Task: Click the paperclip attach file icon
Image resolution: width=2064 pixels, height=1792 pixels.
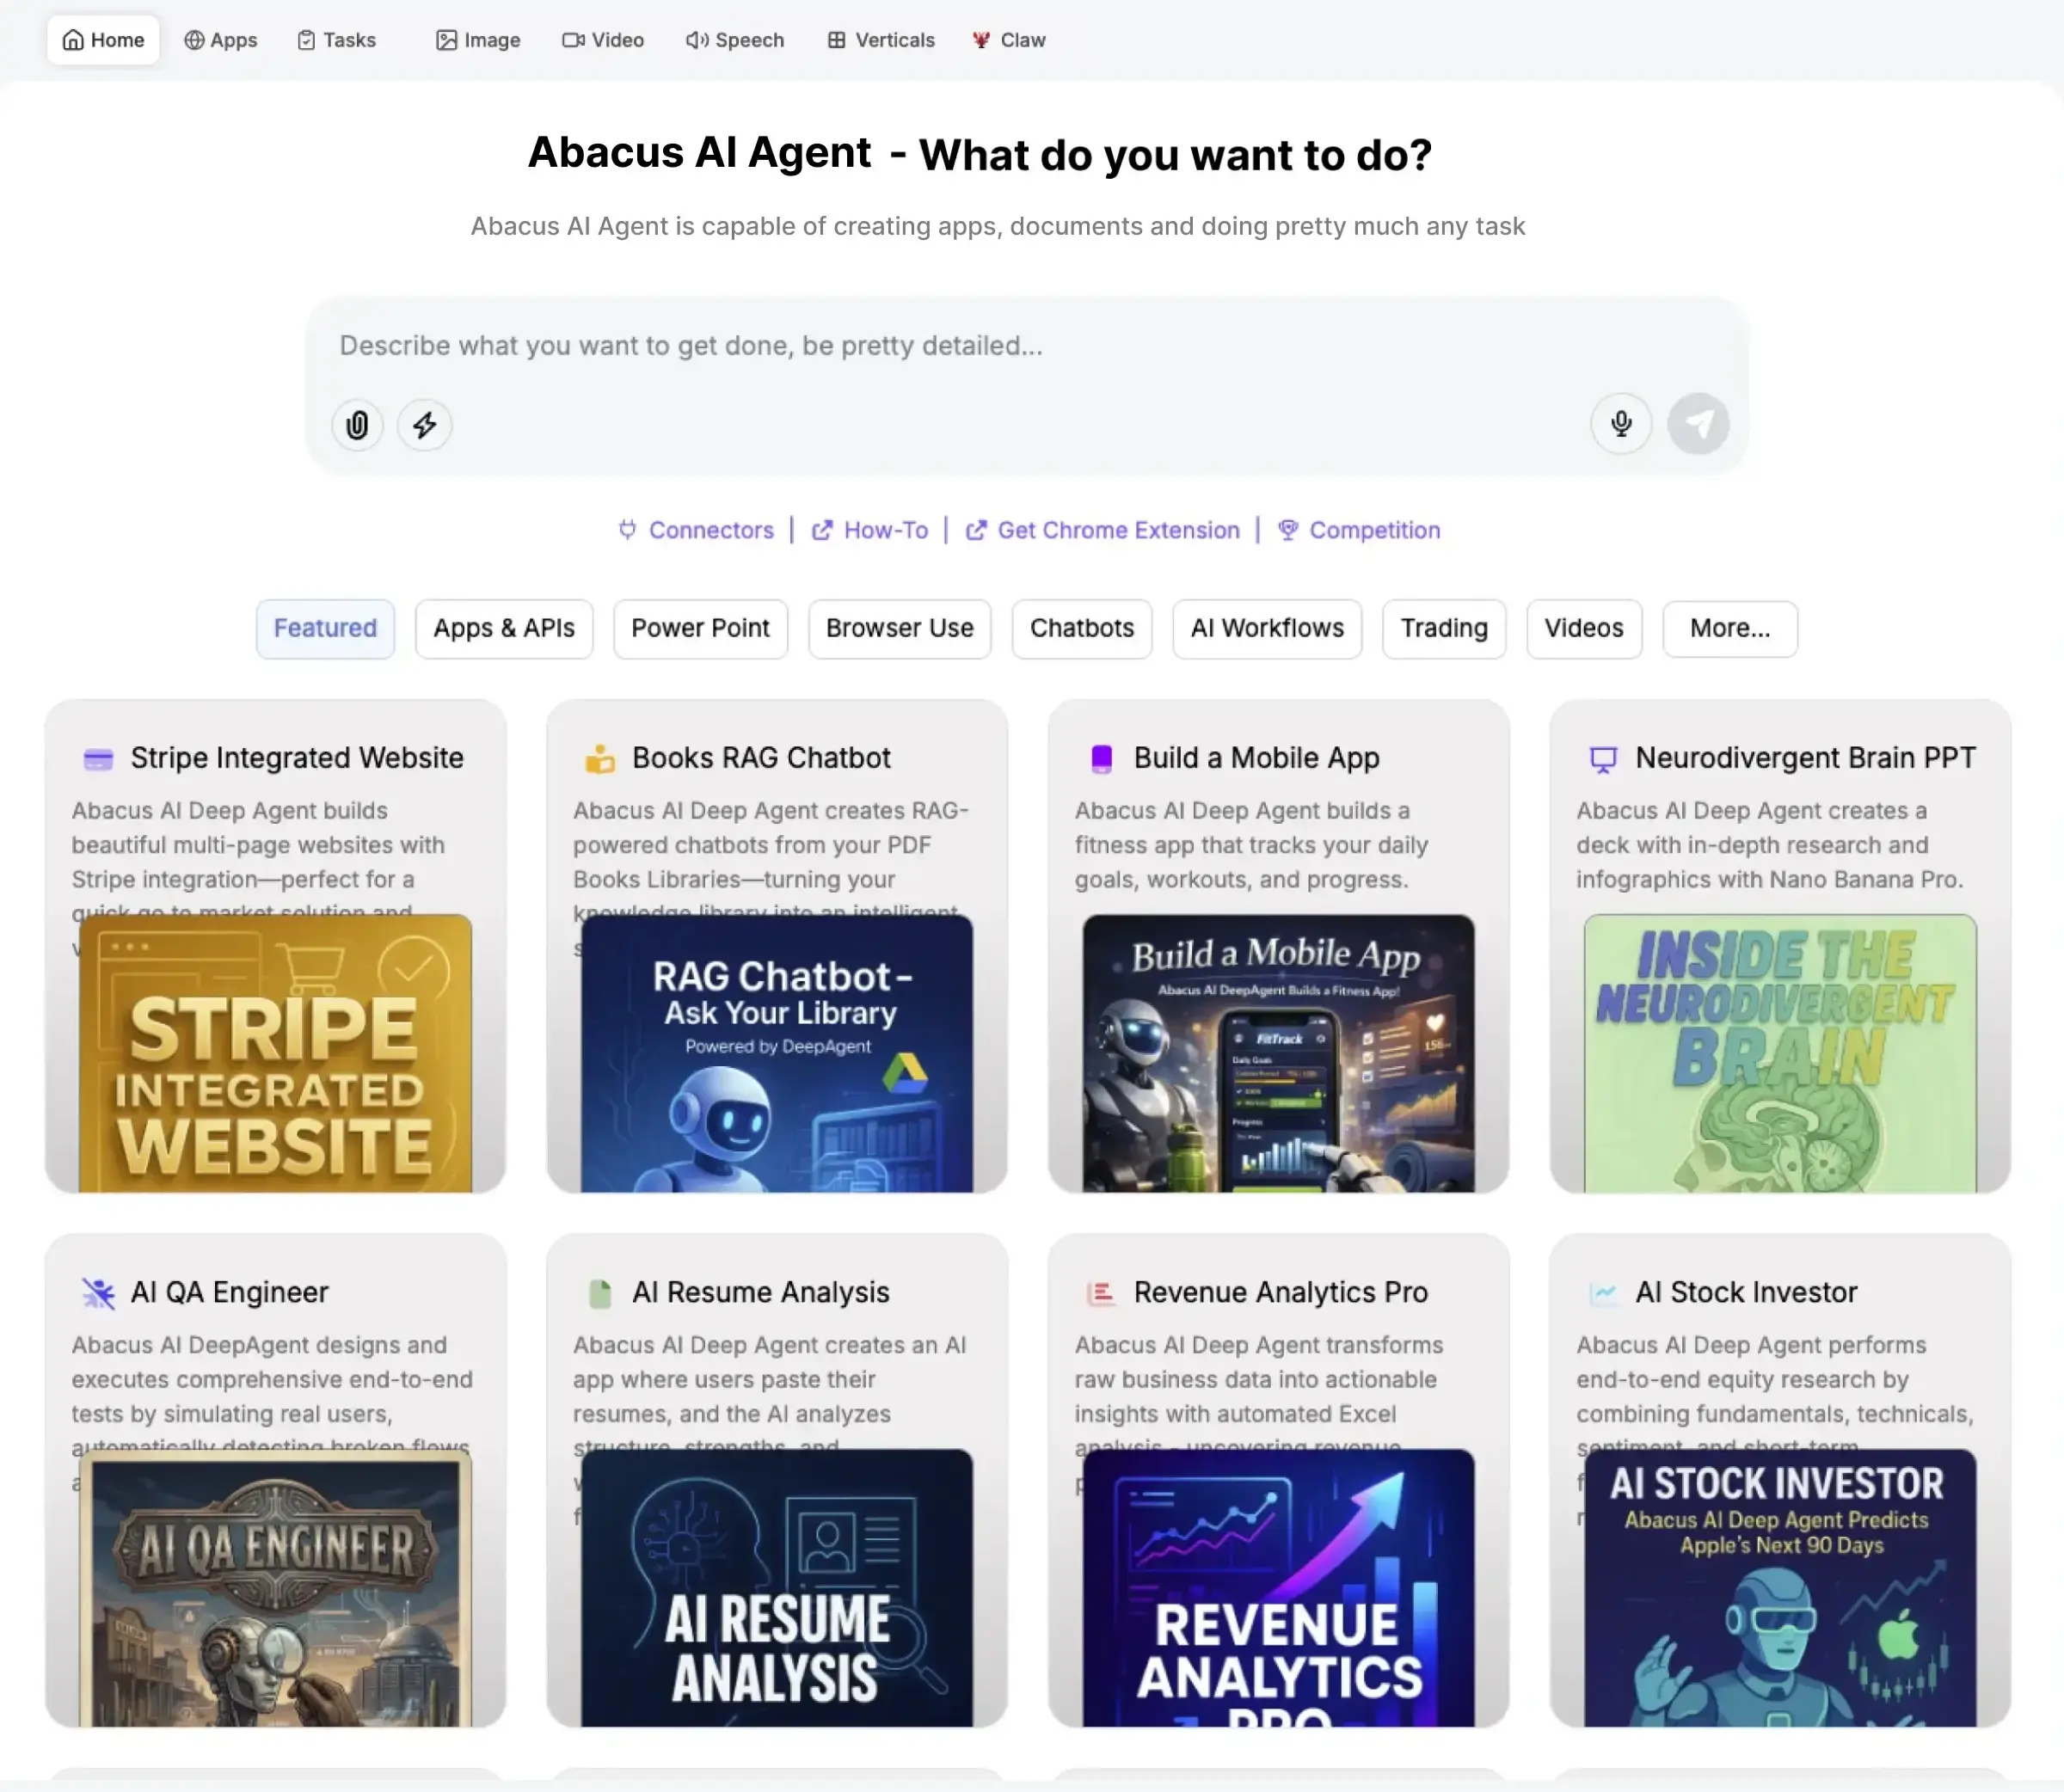Action: pos(357,425)
